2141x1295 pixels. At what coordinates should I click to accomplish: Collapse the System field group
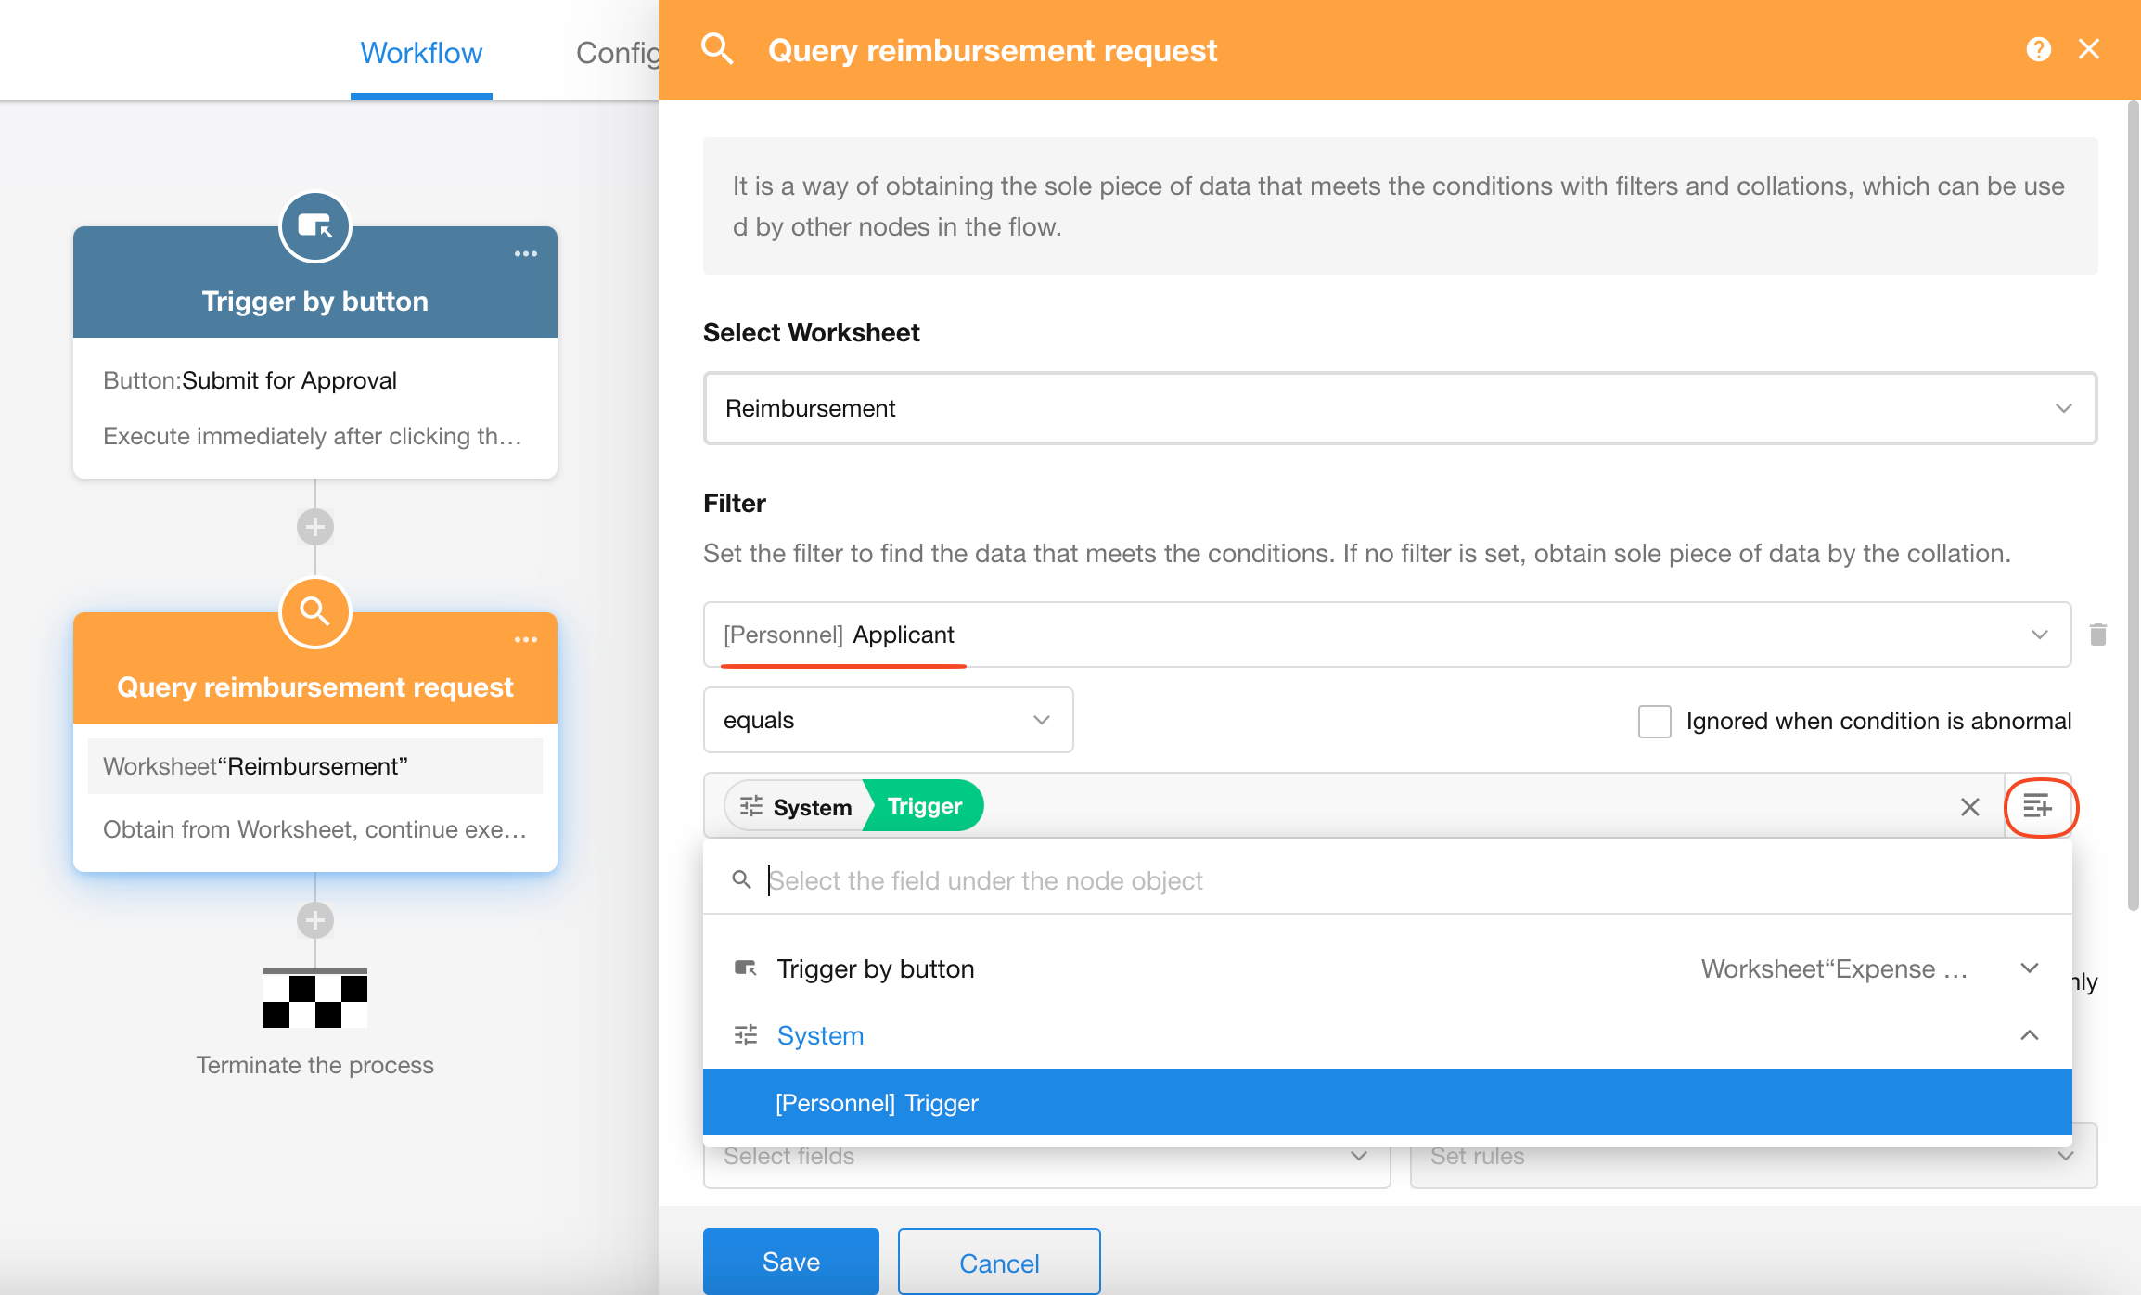(2029, 1035)
